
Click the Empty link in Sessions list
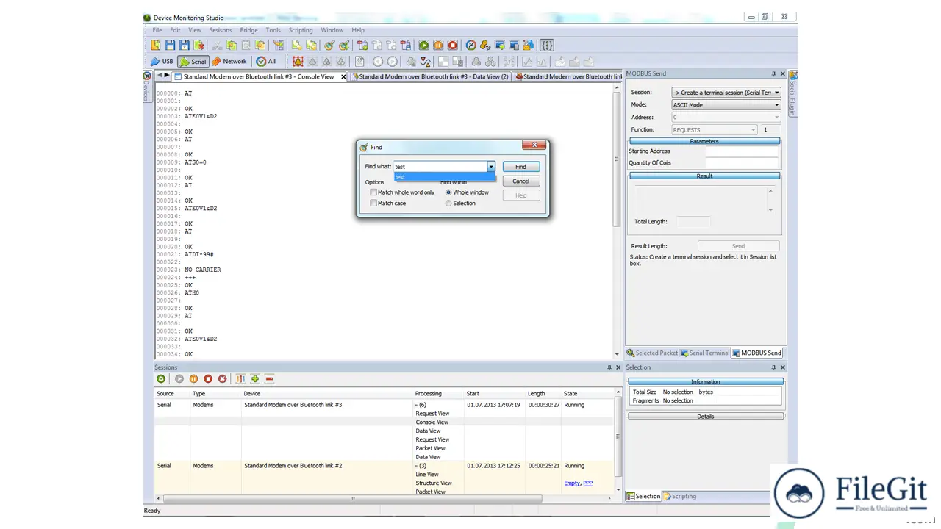tap(572, 483)
